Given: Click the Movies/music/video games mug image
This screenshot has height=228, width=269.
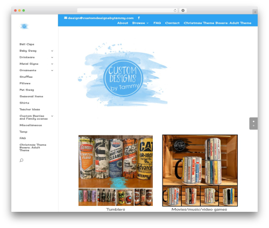Looking at the screenshot, I should click(x=200, y=170).
